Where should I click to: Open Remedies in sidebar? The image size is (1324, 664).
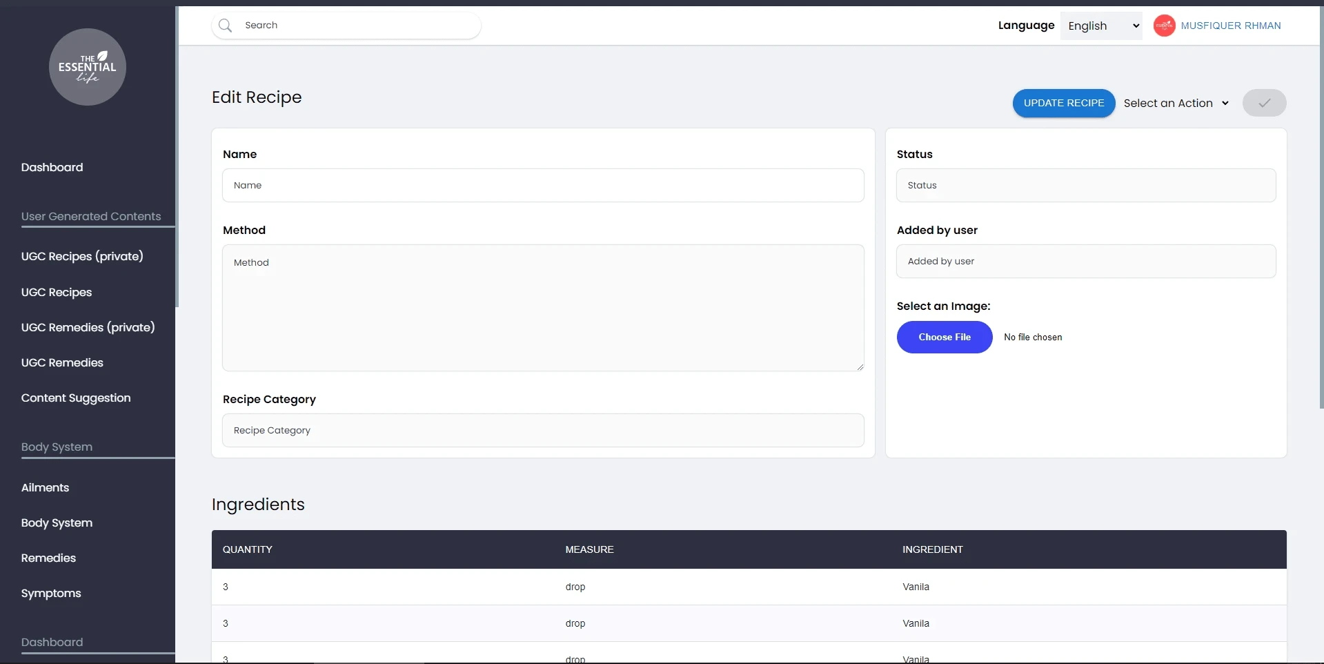48,558
